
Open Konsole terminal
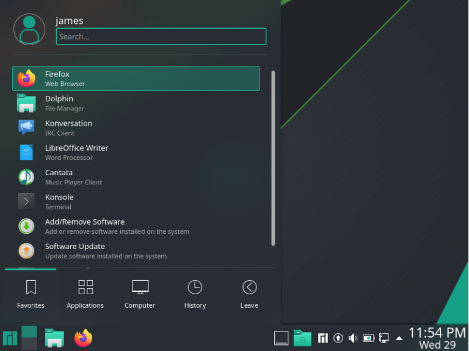[x=136, y=201]
